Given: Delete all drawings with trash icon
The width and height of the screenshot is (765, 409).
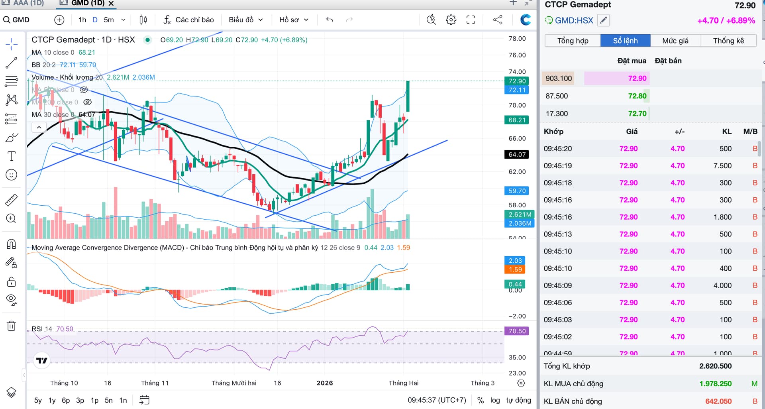Looking at the screenshot, I should pos(12,326).
